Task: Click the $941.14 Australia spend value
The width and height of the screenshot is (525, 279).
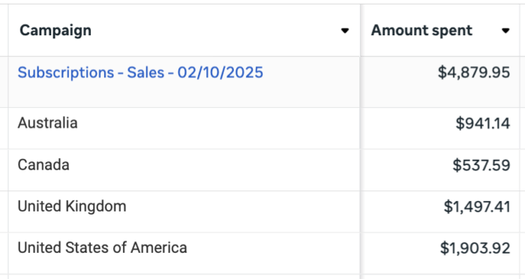Action: [483, 123]
